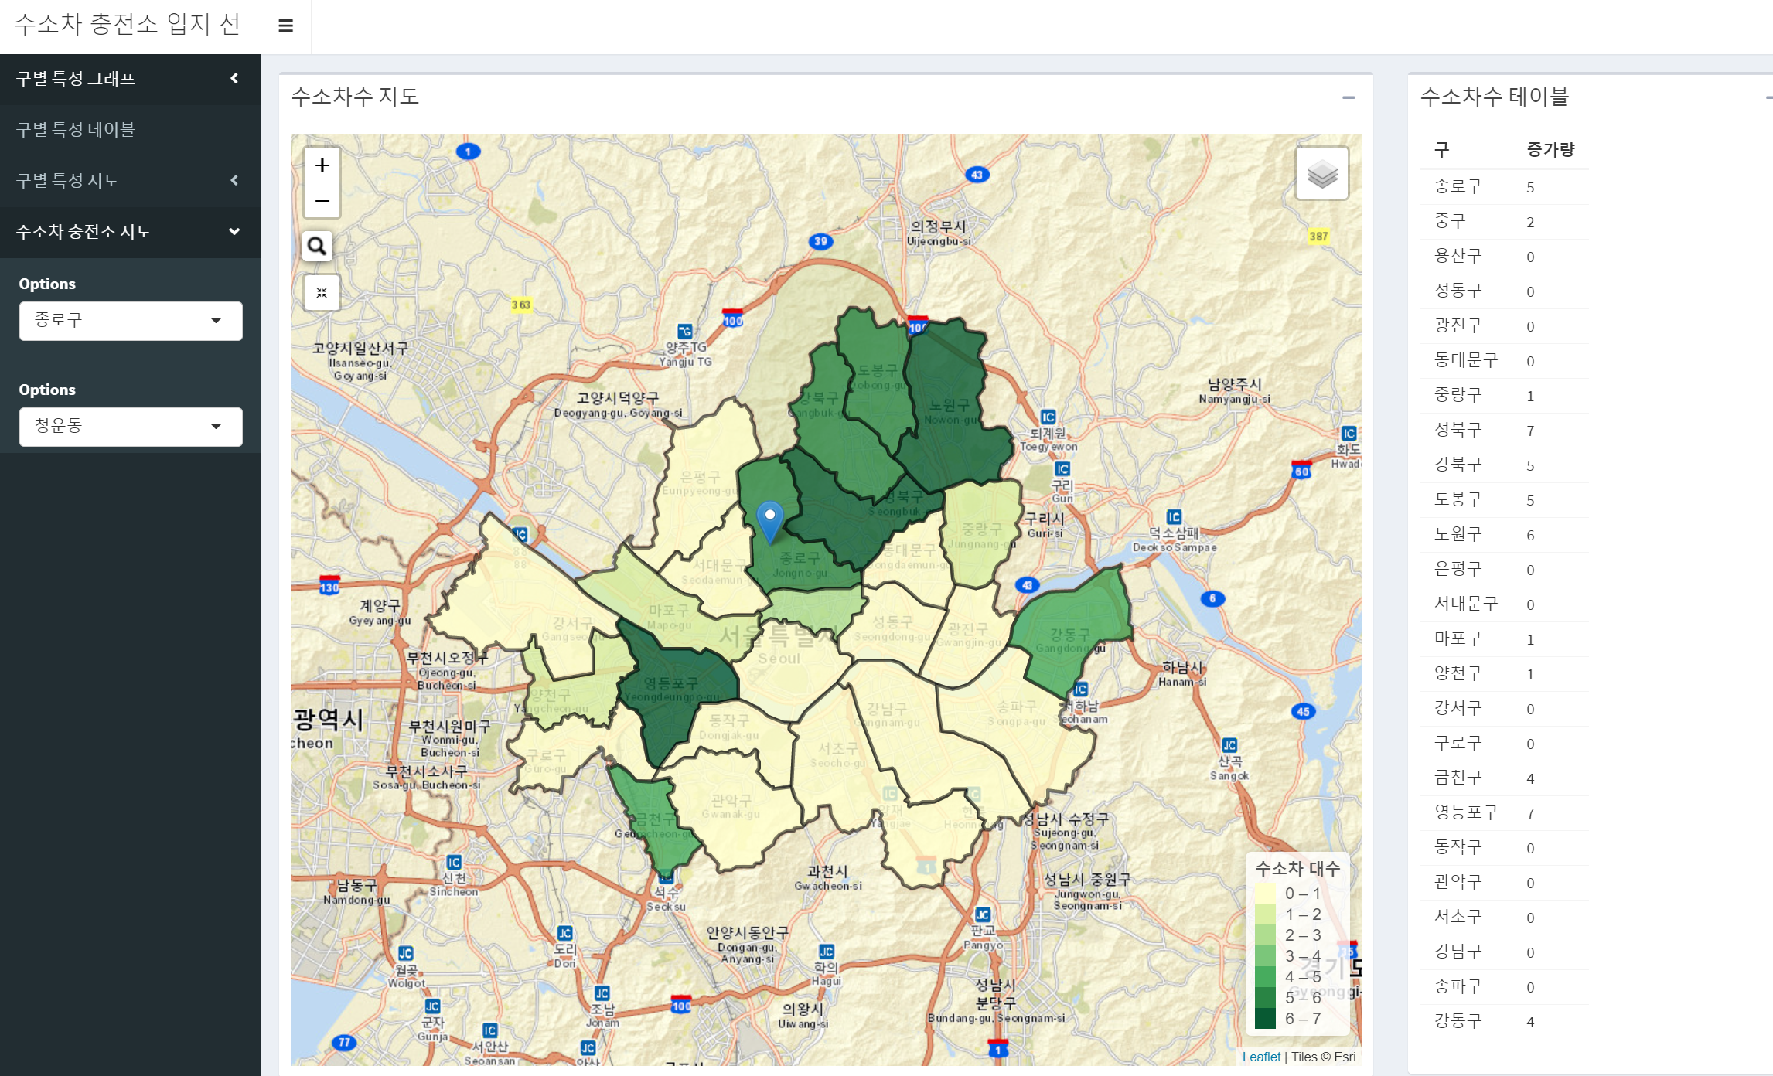Select 수소차 충전소 지도 menu item
This screenshot has width=1773, height=1076.
click(84, 231)
